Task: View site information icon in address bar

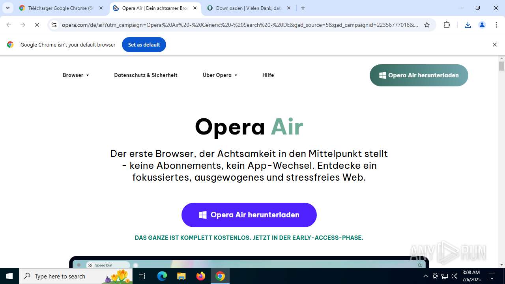Action: click(54, 25)
